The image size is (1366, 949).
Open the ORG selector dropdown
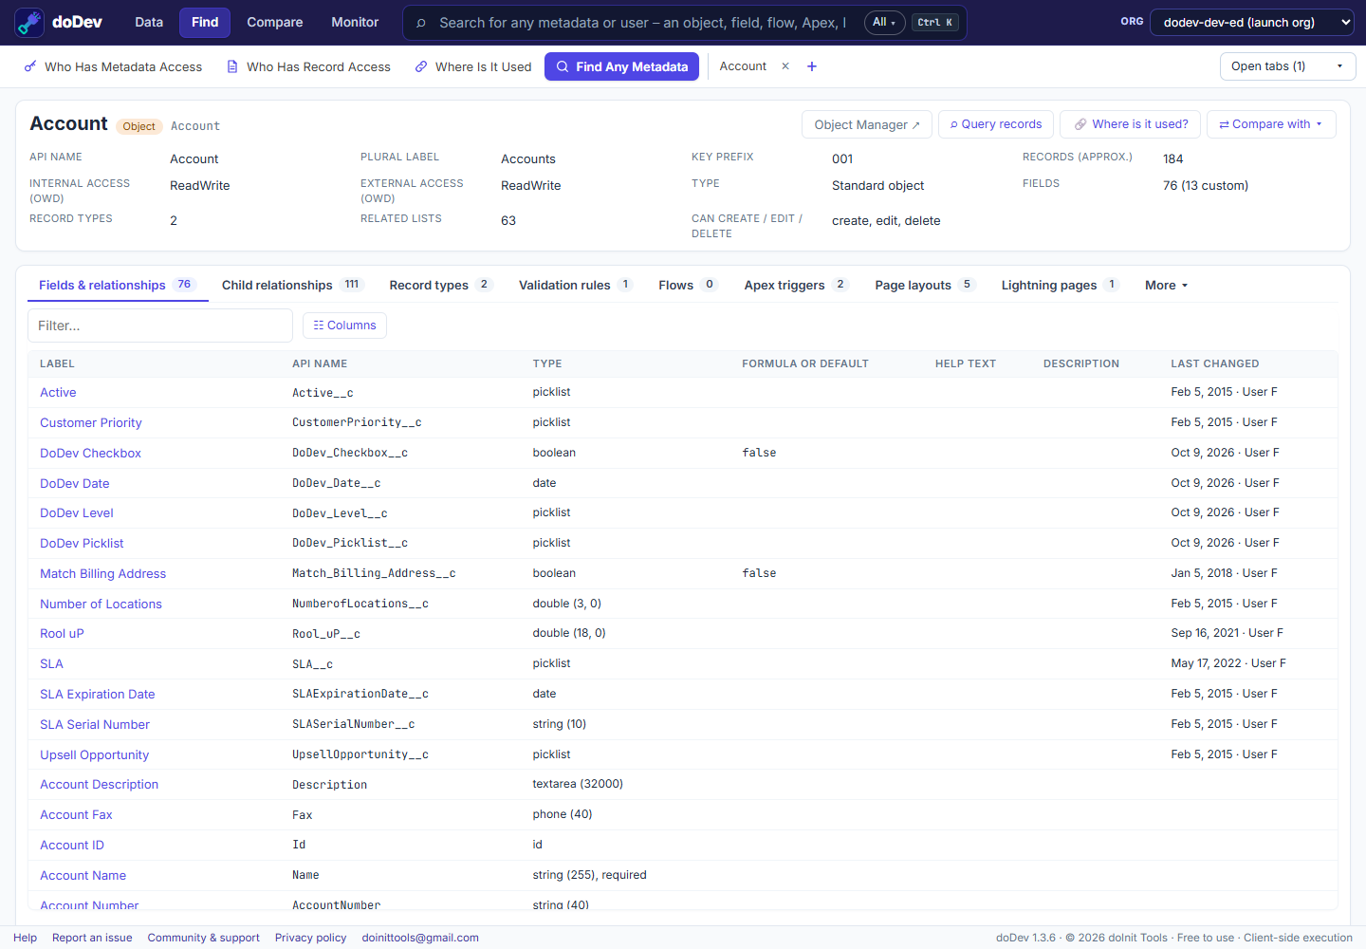1251,23
